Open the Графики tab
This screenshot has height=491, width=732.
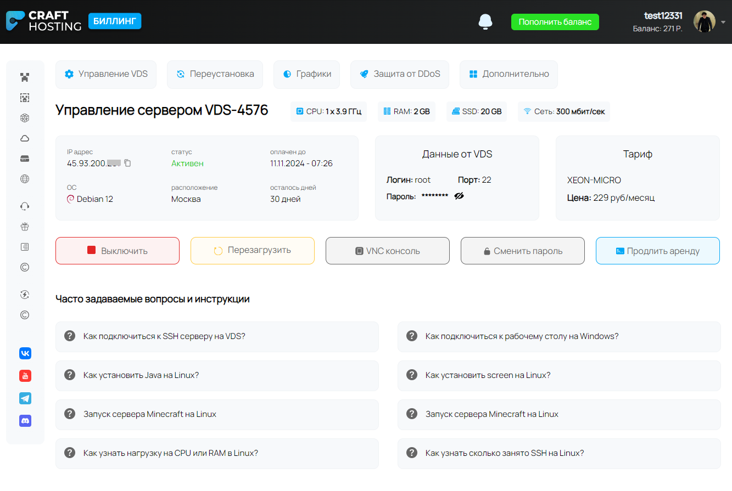(306, 74)
